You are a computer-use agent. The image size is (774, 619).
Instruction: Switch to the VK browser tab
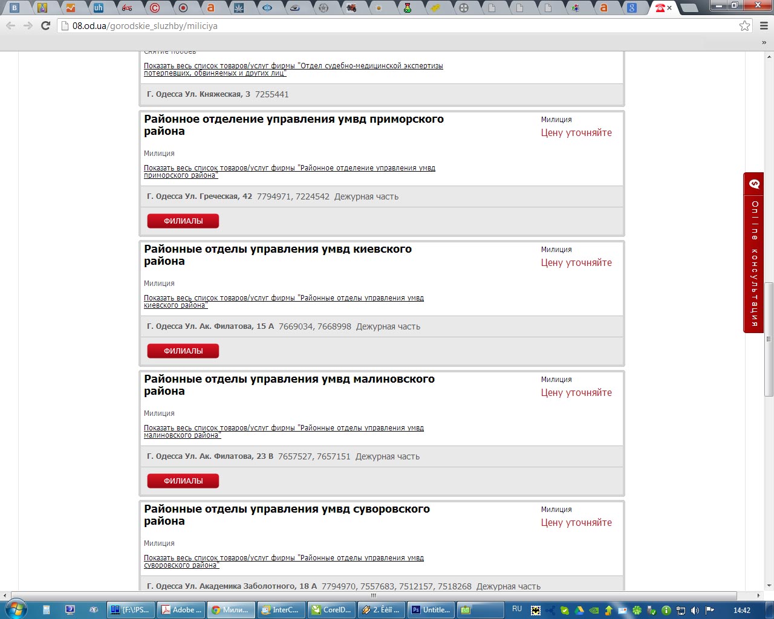[x=15, y=8]
